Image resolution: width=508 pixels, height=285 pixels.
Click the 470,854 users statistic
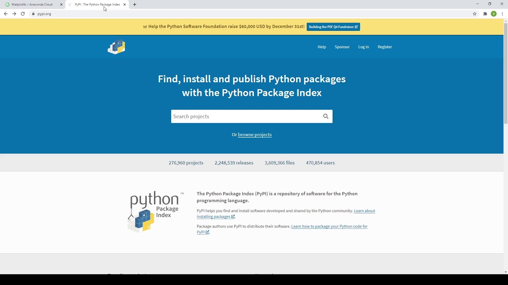320,163
